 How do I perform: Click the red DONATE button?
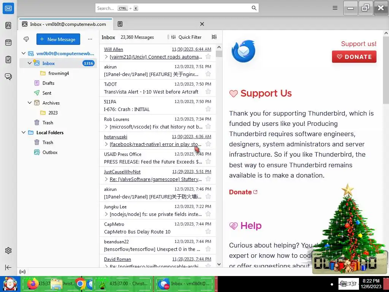354,57
